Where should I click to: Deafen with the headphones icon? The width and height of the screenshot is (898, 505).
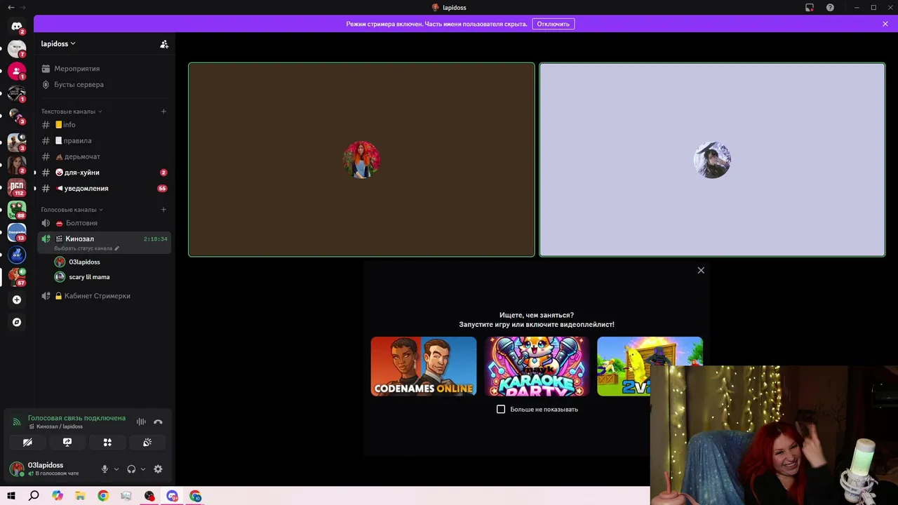point(131,469)
